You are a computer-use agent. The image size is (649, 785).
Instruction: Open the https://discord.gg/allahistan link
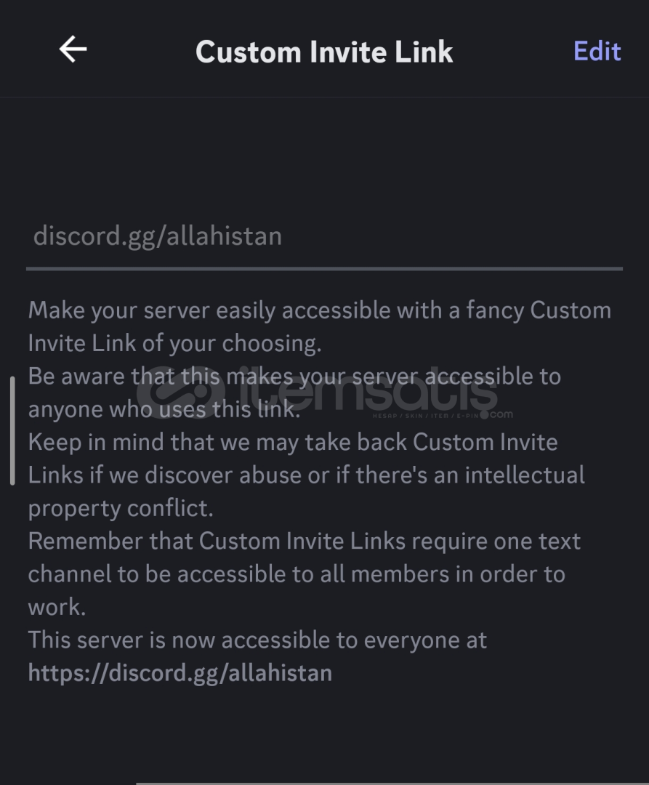(x=180, y=673)
